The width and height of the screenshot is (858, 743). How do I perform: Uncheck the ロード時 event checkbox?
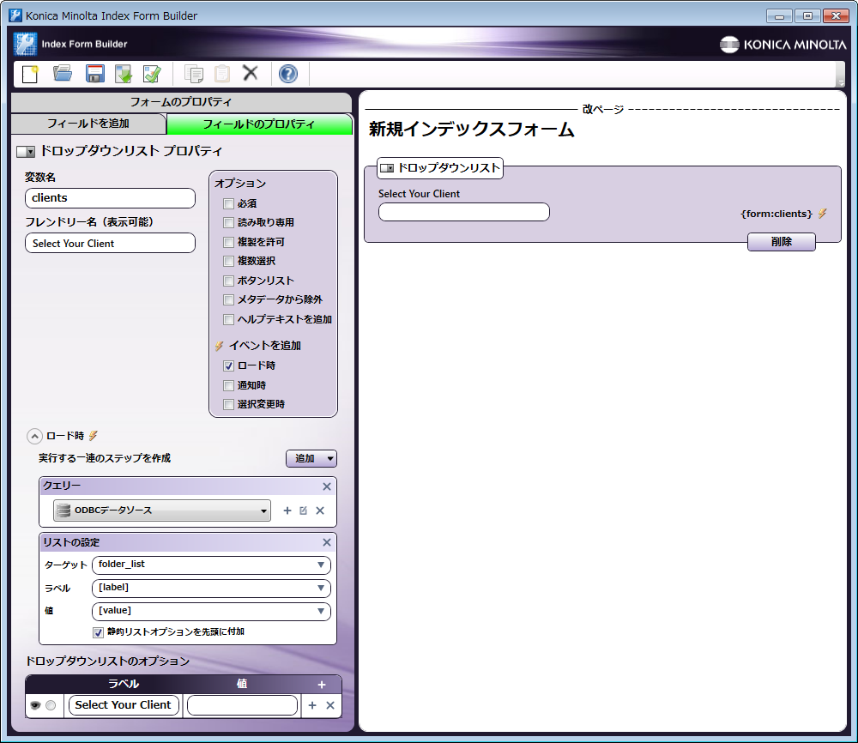click(229, 365)
